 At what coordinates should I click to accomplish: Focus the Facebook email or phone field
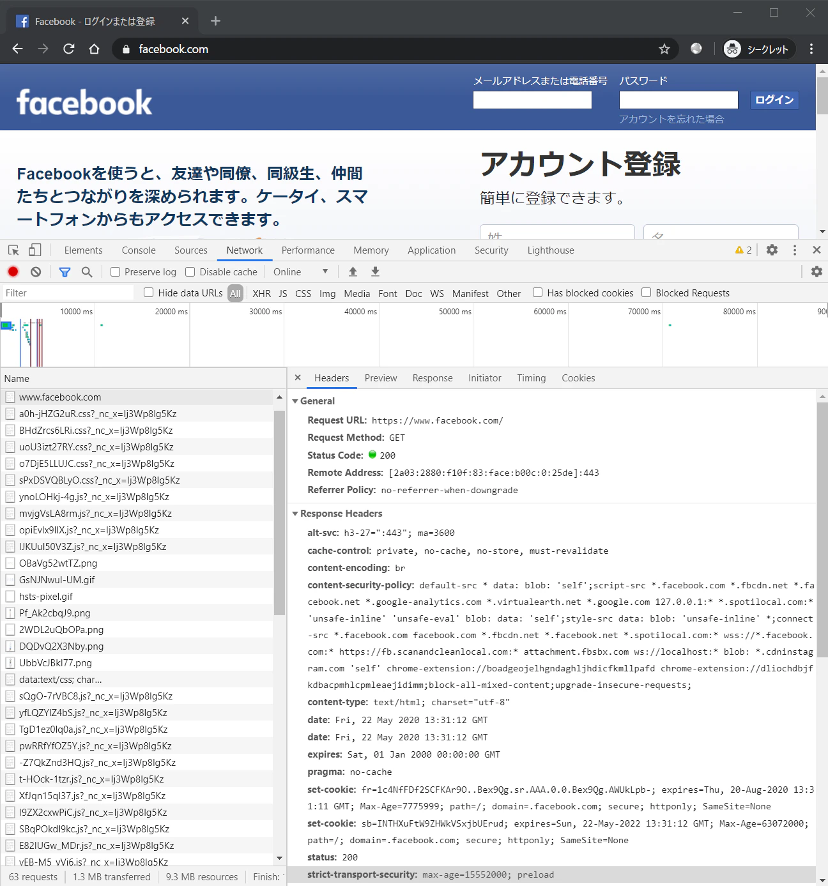coord(532,100)
